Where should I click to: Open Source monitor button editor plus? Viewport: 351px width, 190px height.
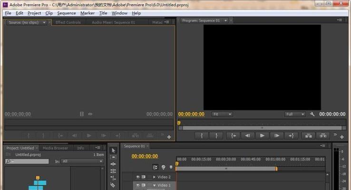(x=169, y=137)
